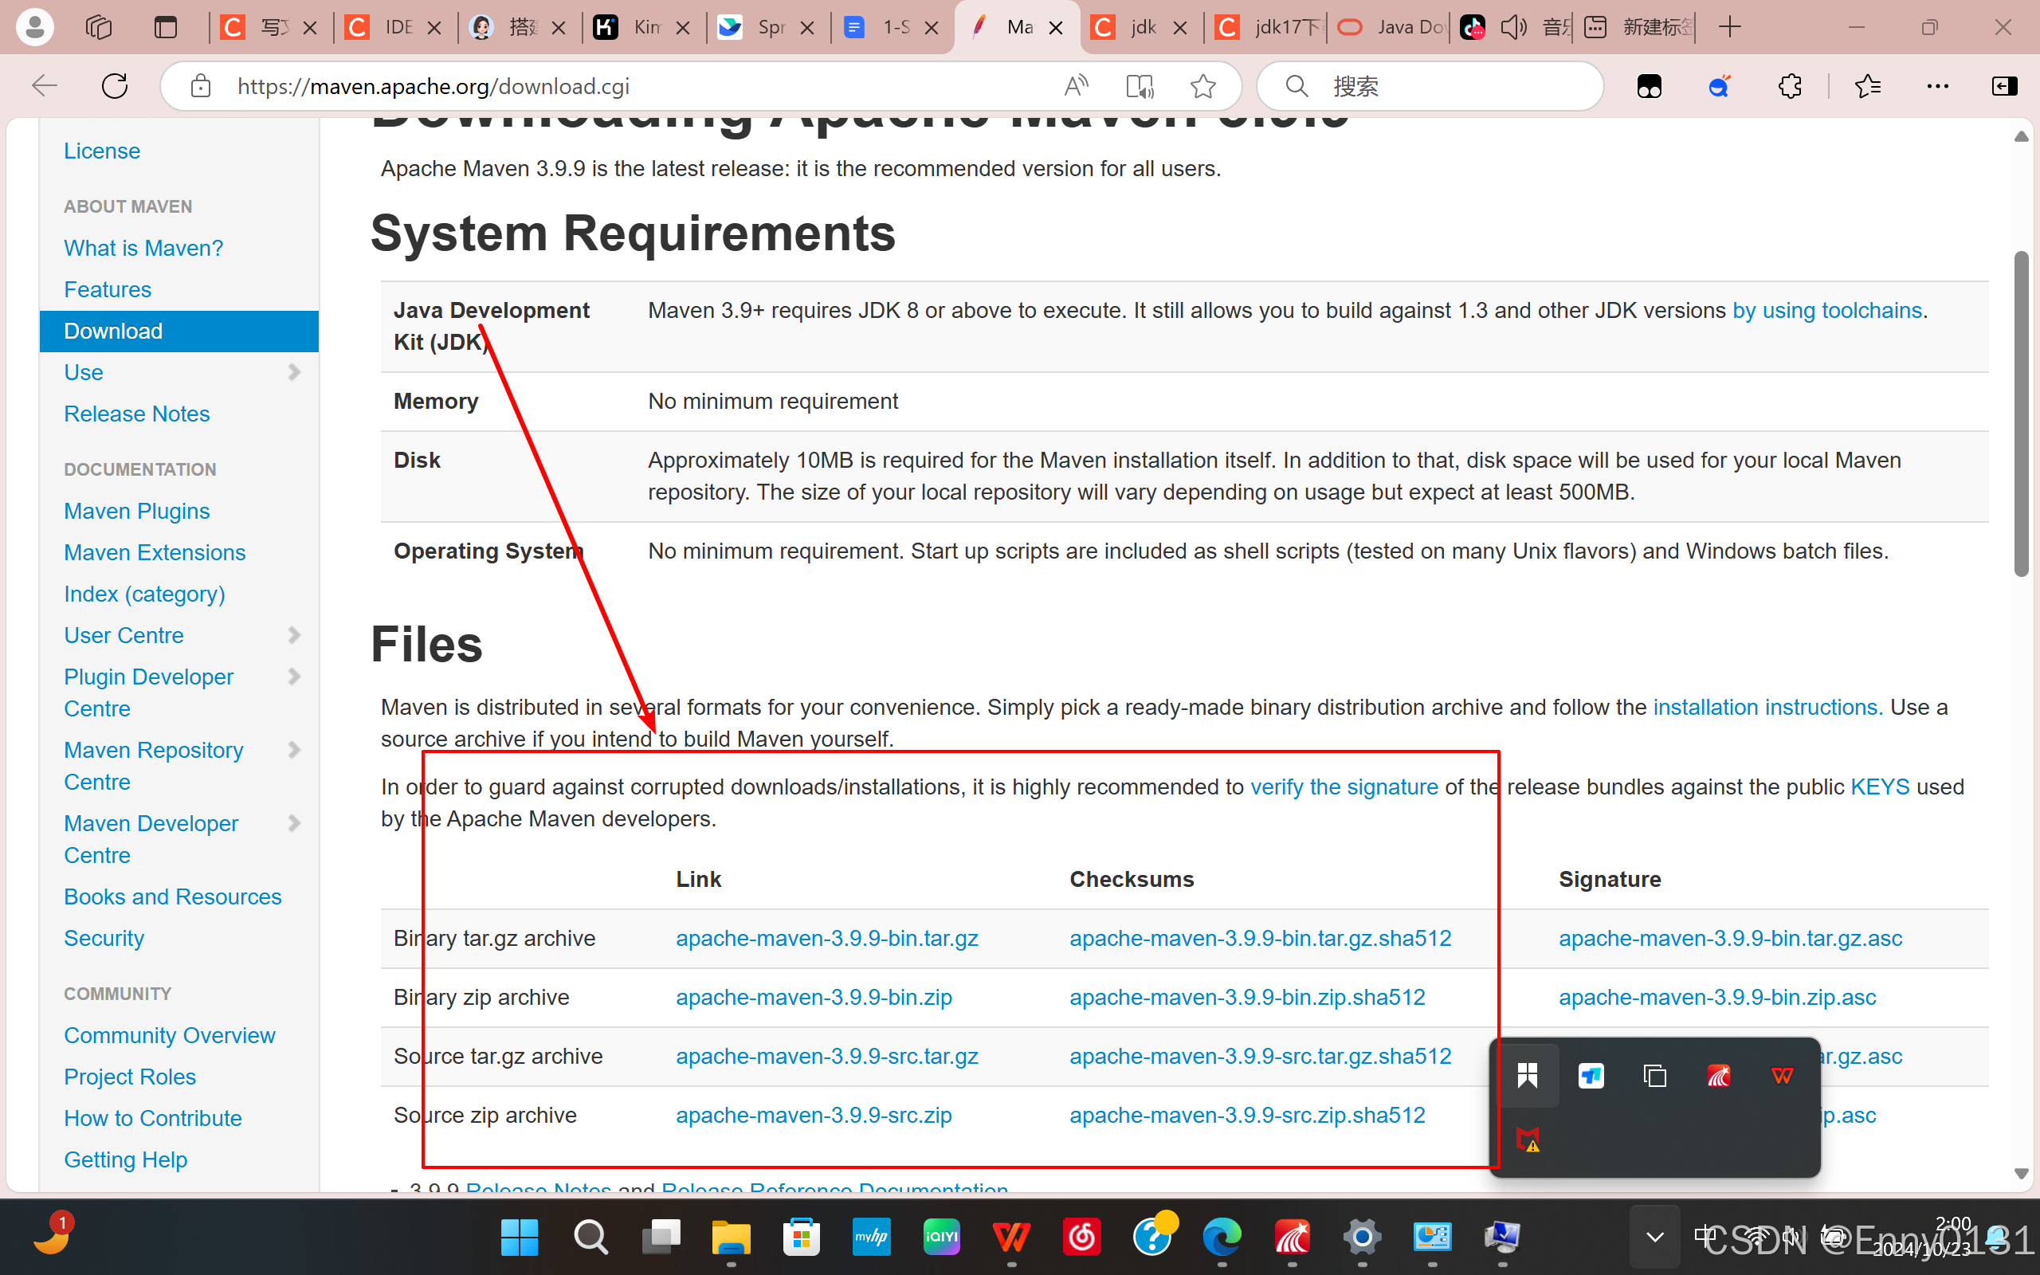2040x1275 pixels.
Task: Expand the Plugin Developer Centre arrow
Action: [x=294, y=677]
